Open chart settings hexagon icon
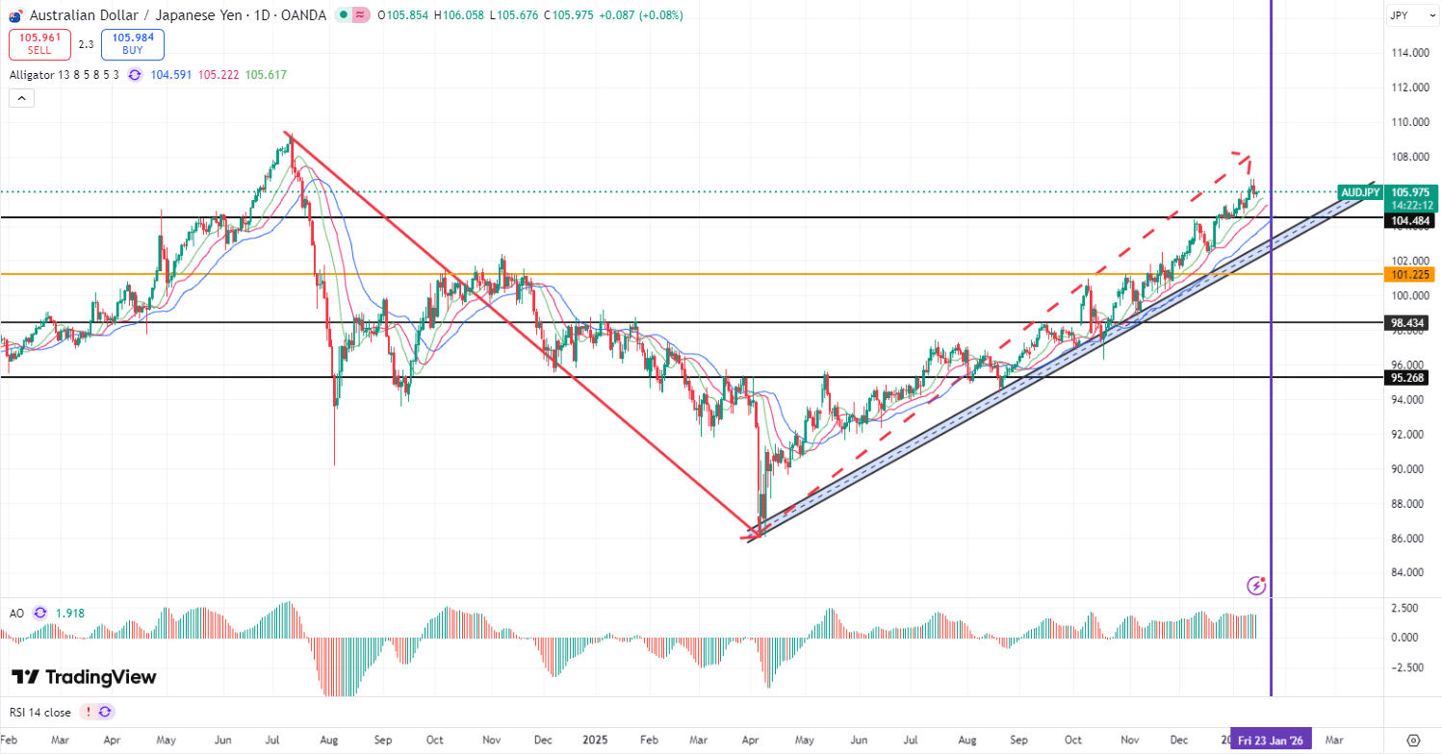1442x754 pixels. point(1412,741)
